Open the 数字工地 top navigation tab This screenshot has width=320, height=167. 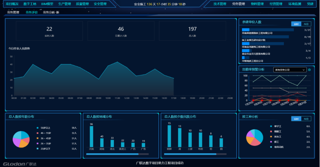(x=30, y=4)
